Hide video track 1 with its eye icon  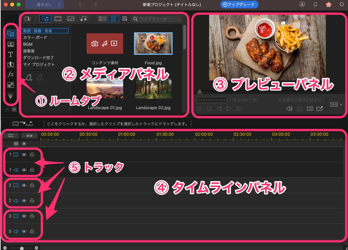[x=24, y=155]
